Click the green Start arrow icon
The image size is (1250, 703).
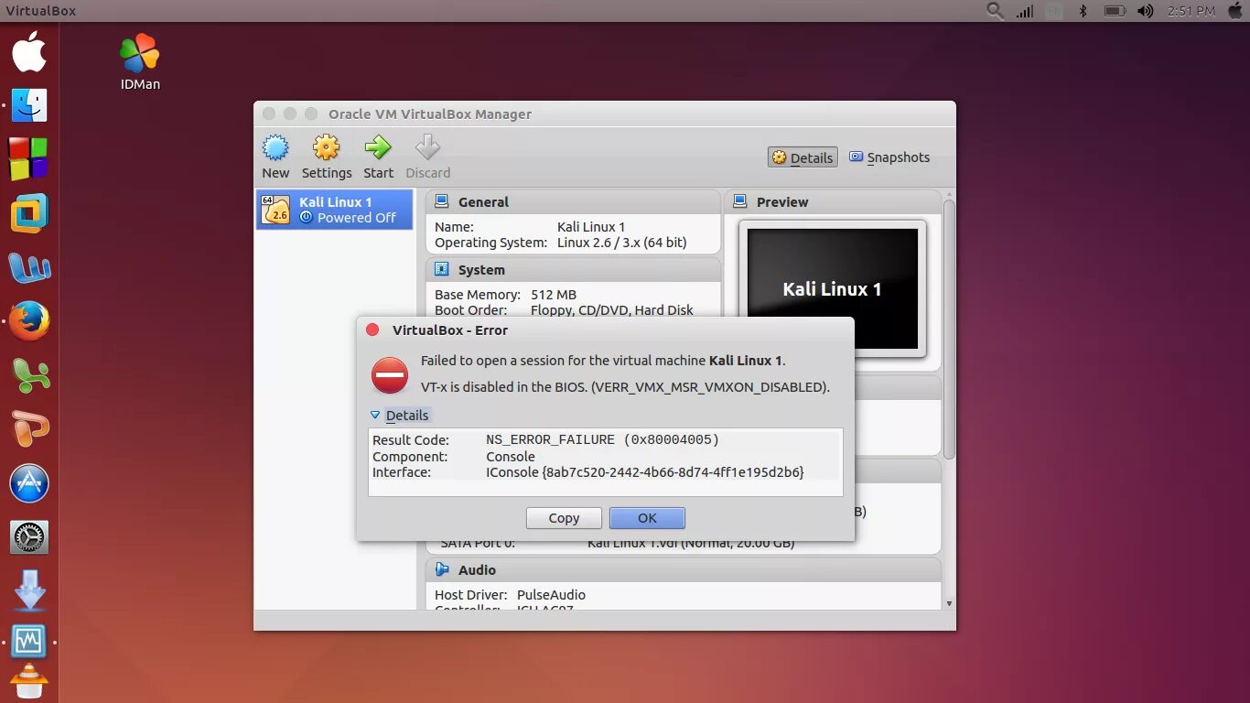pyautogui.click(x=378, y=148)
